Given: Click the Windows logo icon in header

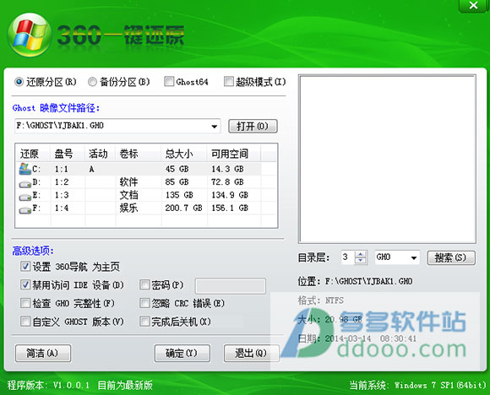Looking at the screenshot, I should pyautogui.click(x=30, y=35).
